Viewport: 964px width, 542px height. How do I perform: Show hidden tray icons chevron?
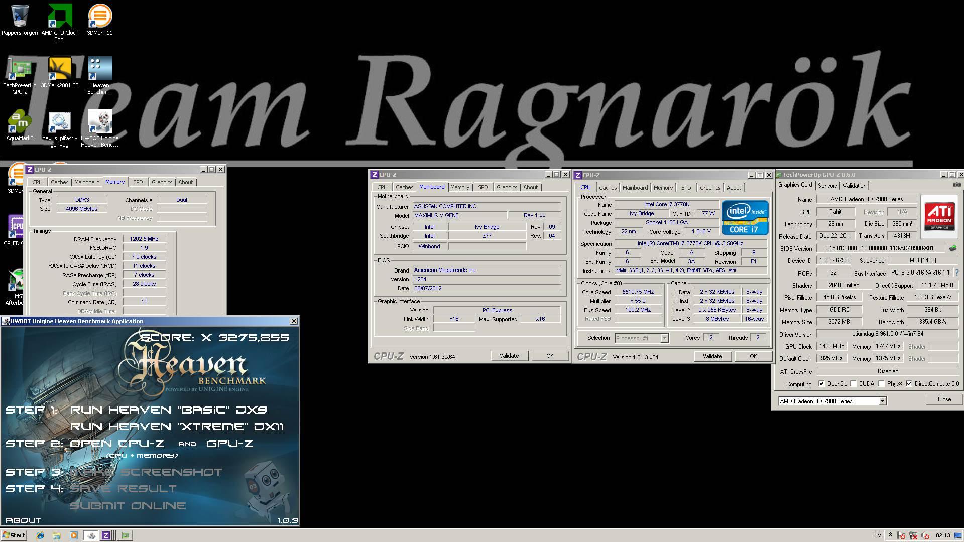[890, 535]
